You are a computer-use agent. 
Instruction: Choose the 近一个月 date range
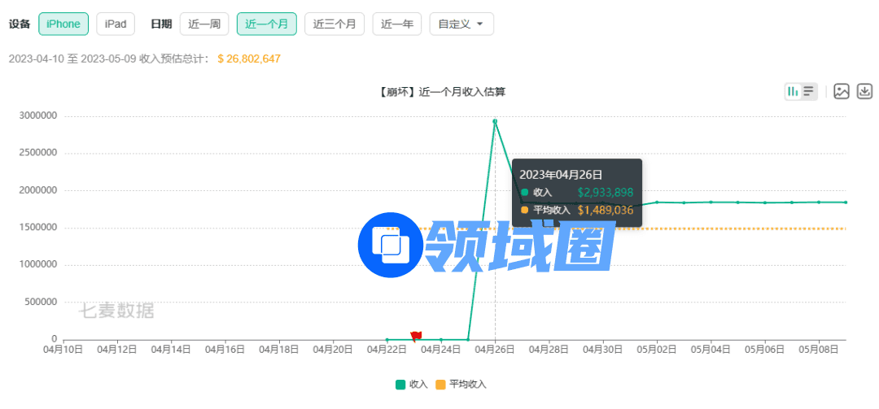pyautogui.click(x=267, y=24)
